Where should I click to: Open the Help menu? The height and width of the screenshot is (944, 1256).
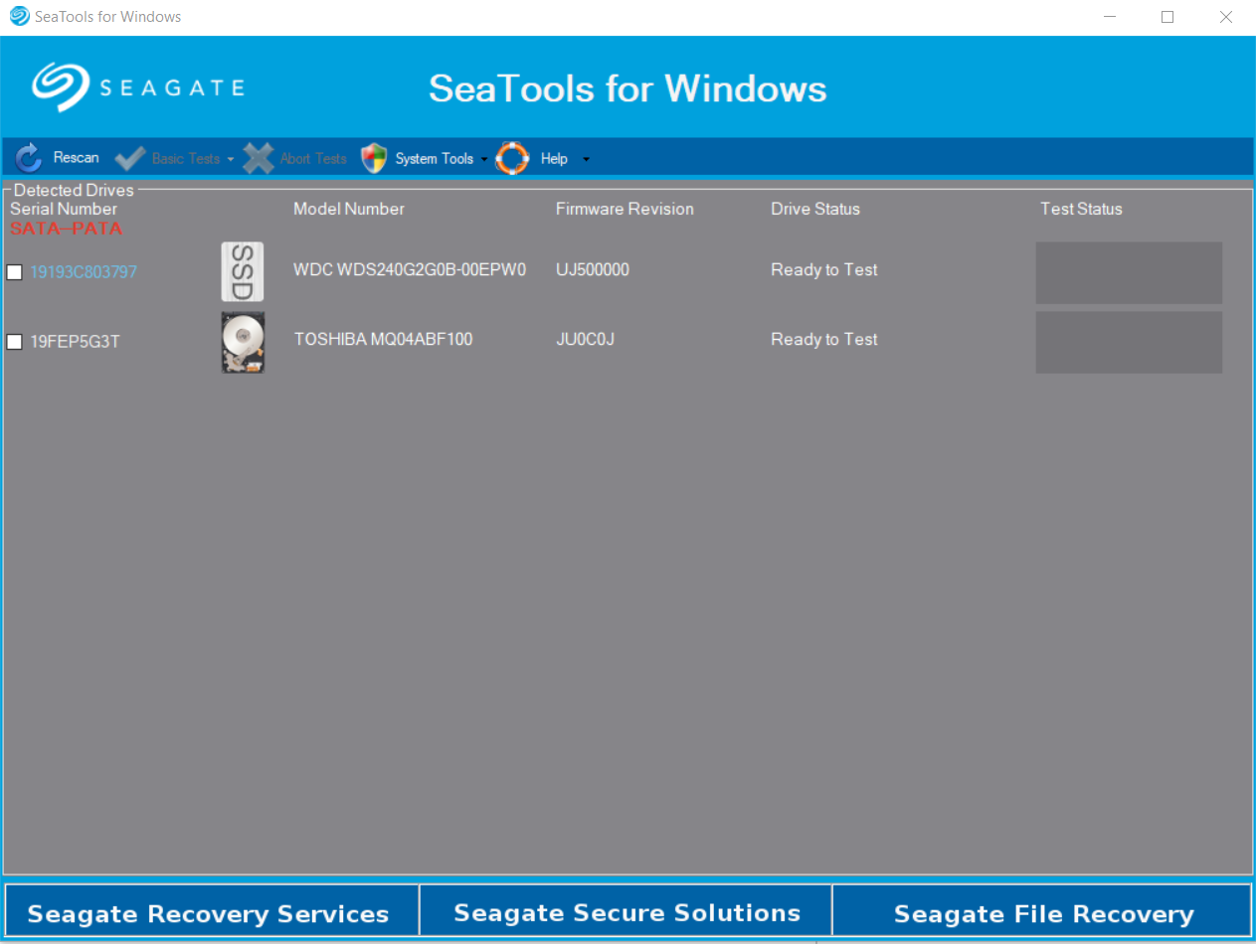pos(554,158)
